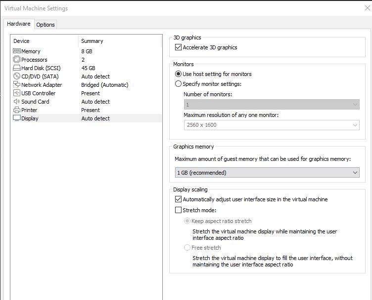Image resolution: width=372 pixels, height=300 pixels.
Task: Select the Memory device icon
Action: click(17, 51)
